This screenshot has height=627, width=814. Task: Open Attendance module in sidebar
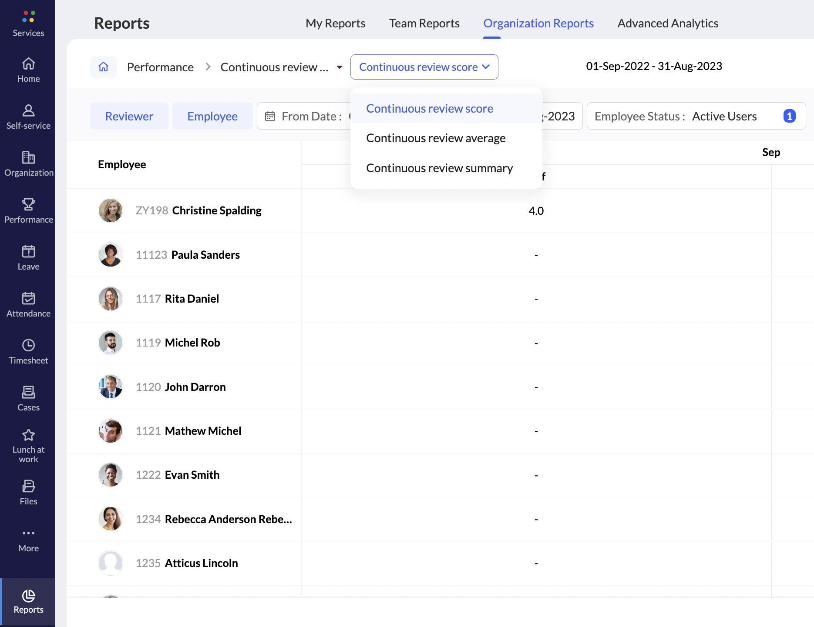[x=28, y=305]
